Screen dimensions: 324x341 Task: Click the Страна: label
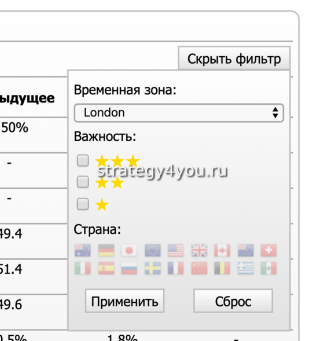pyautogui.click(x=97, y=229)
